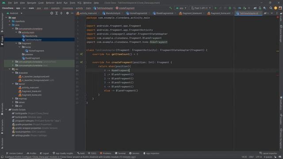The height and width of the screenshot is (159, 283).
Task: Open the Problems tool window
Action: click(106, 153)
